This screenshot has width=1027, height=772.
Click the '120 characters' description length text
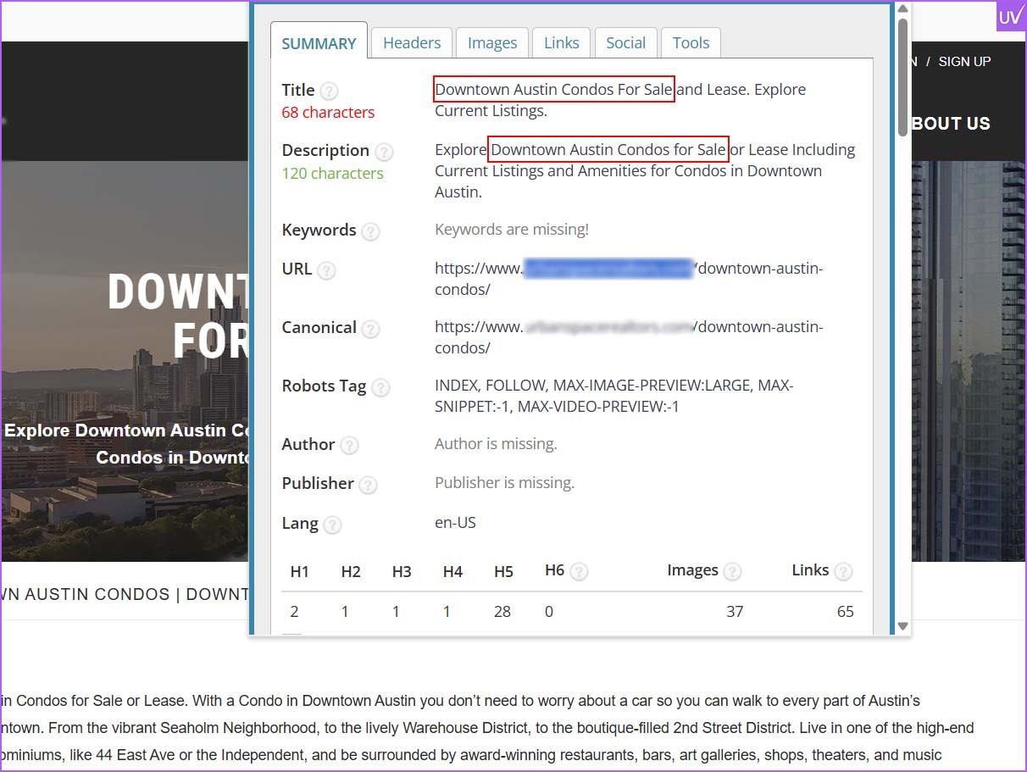[x=332, y=174]
